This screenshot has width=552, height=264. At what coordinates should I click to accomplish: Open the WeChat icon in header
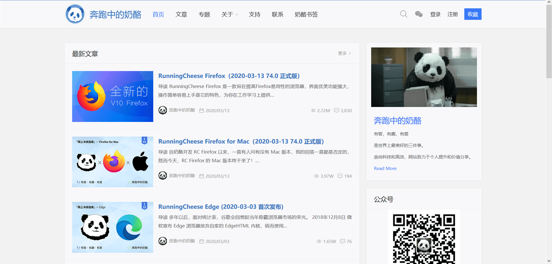[x=419, y=14]
